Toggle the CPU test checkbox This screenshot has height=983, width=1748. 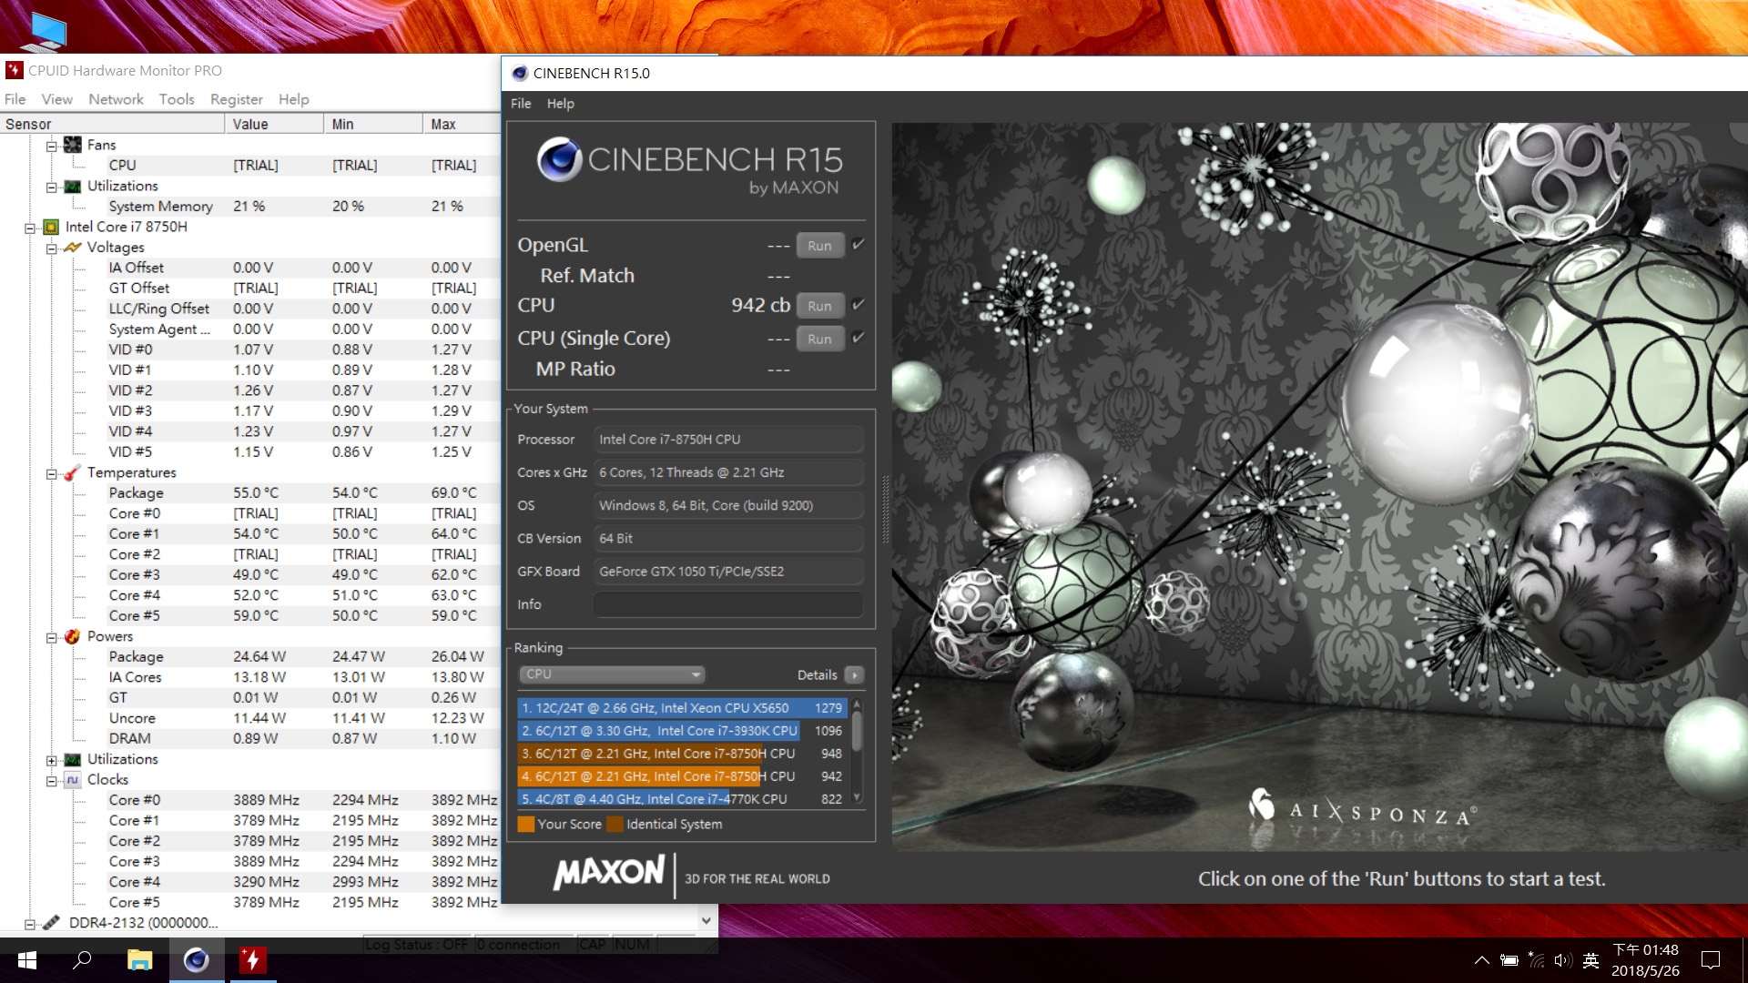point(858,305)
